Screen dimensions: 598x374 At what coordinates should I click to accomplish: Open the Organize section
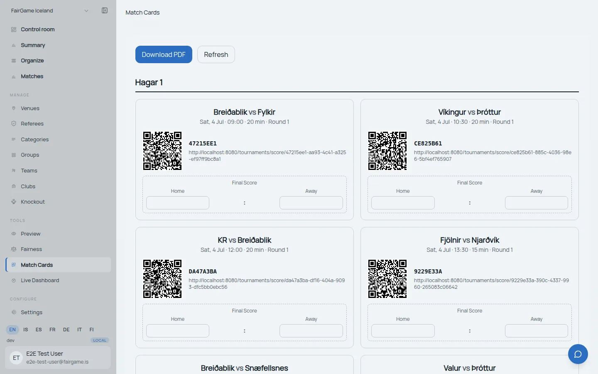[58, 61]
